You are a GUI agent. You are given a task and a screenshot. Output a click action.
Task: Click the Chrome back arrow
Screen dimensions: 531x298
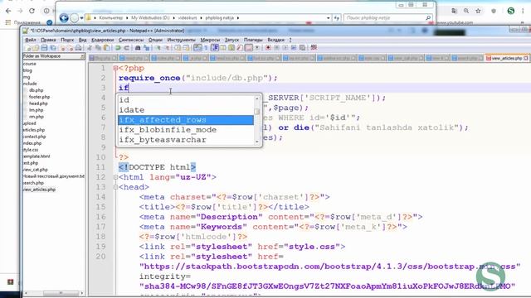tap(8, 11)
